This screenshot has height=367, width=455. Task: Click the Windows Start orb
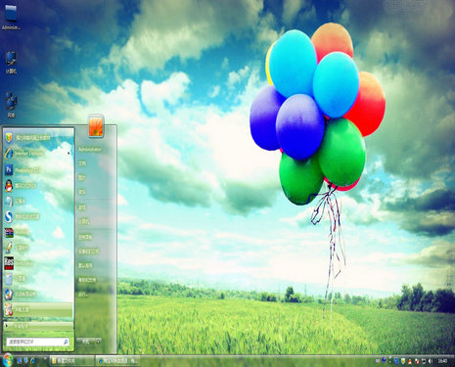[x=7, y=360]
